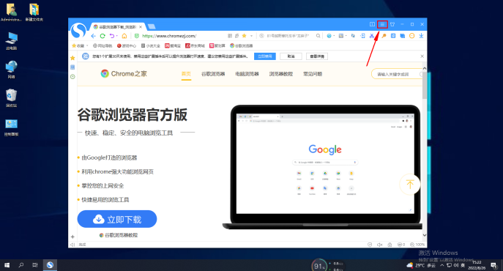Click the Chrome之家 site logo
The image size is (503, 271).
124,74
